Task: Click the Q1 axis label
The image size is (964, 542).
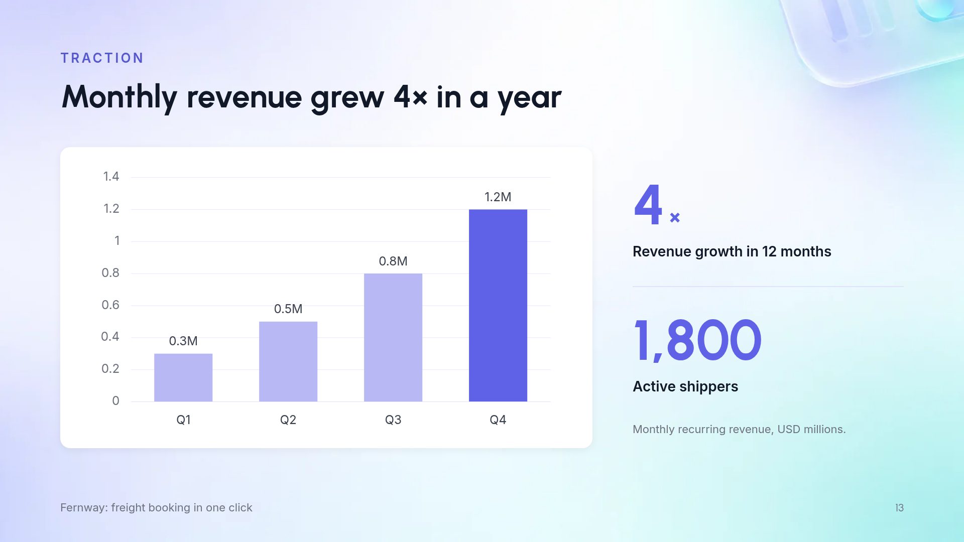Action: pos(183,420)
